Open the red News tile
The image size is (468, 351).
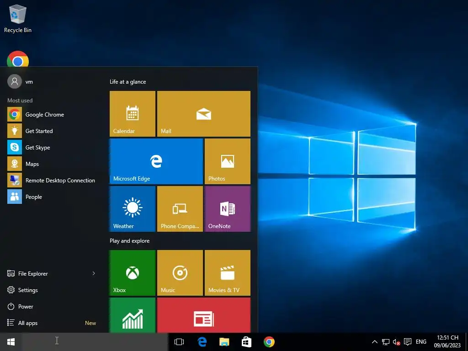tap(203, 315)
